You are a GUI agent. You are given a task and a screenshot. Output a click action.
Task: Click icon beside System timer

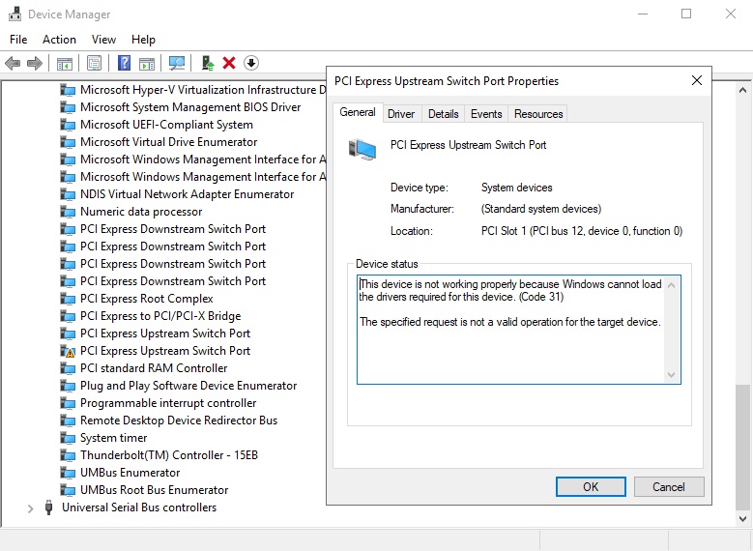pyautogui.click(x=68, y=438)
